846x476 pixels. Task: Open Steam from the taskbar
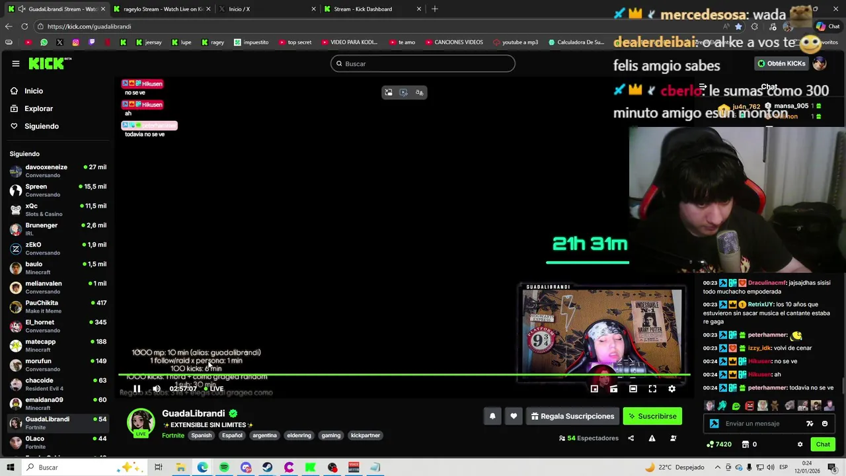(267, 467)
